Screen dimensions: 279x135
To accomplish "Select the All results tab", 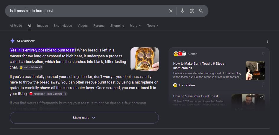I will [30, 26].
